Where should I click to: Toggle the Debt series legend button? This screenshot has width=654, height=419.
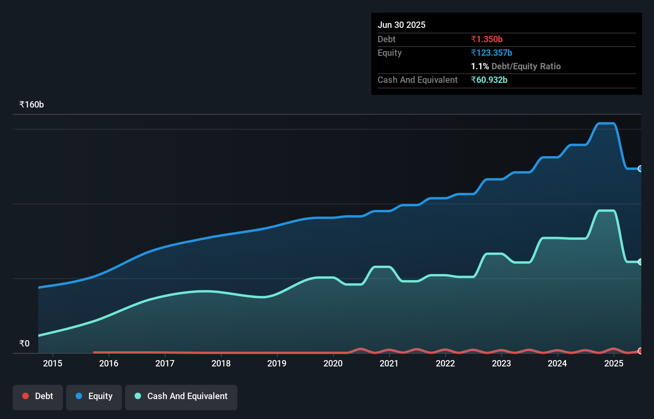pos(38,397)
